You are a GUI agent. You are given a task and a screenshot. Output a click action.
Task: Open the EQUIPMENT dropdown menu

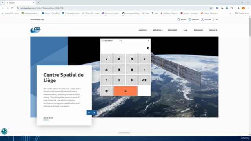click(x=173, y=30)
